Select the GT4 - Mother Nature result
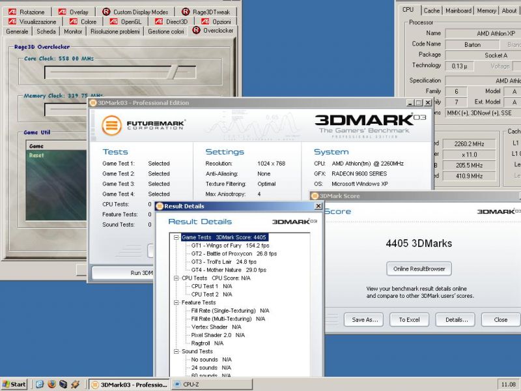The width and height of the screenshot is (521, 391). coord(229,270)
